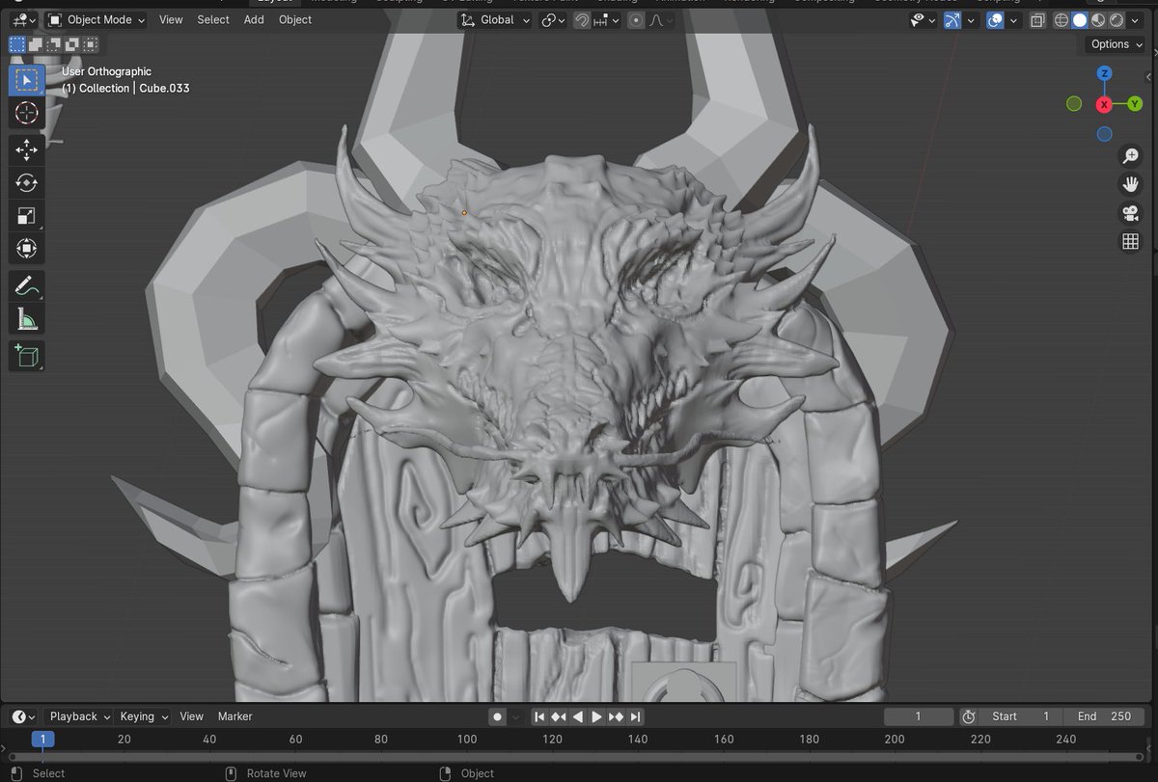Activate the 3D Cursor tool
Image resolution: width=1158 pixels, height=782 pixels.
pos(27,113)
